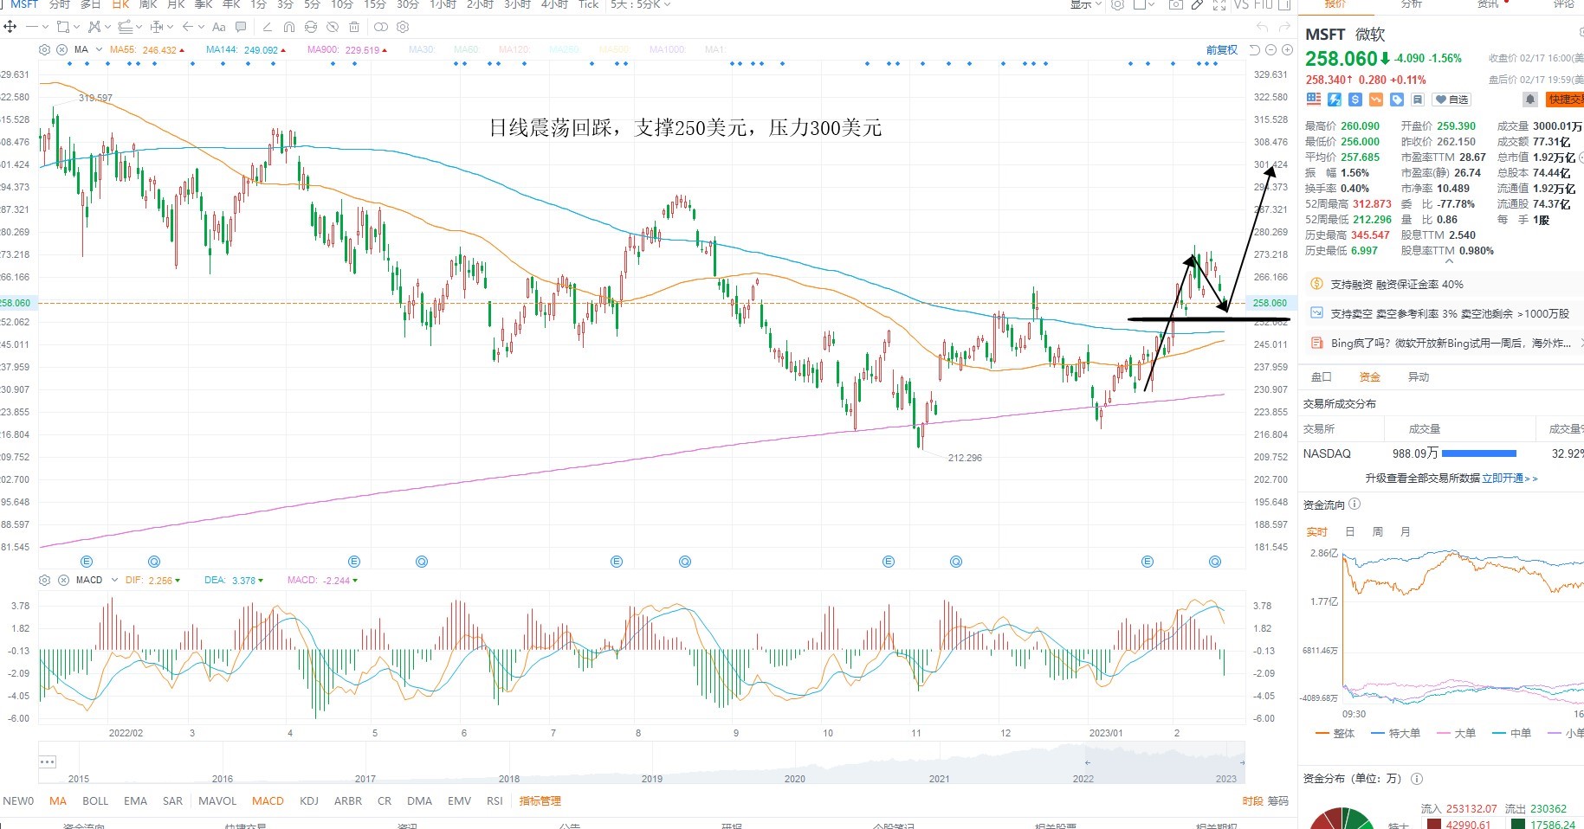This screenshot has width=1584, height=829.
Task: Open chart settings gear near 显示
Action: coord(1118,4)
